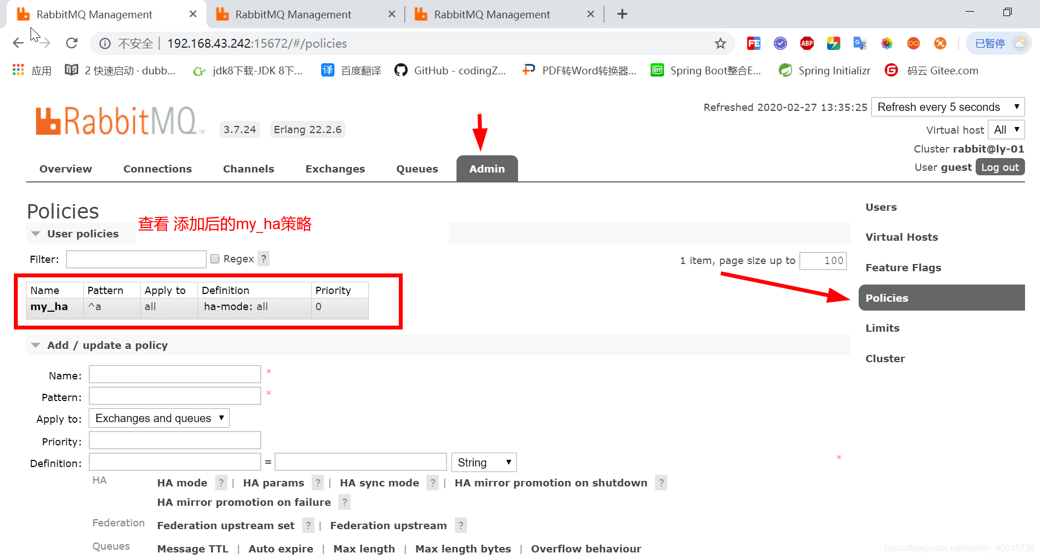
Task: Insert the HA sync mode definition key
Action: click(379, 483)
